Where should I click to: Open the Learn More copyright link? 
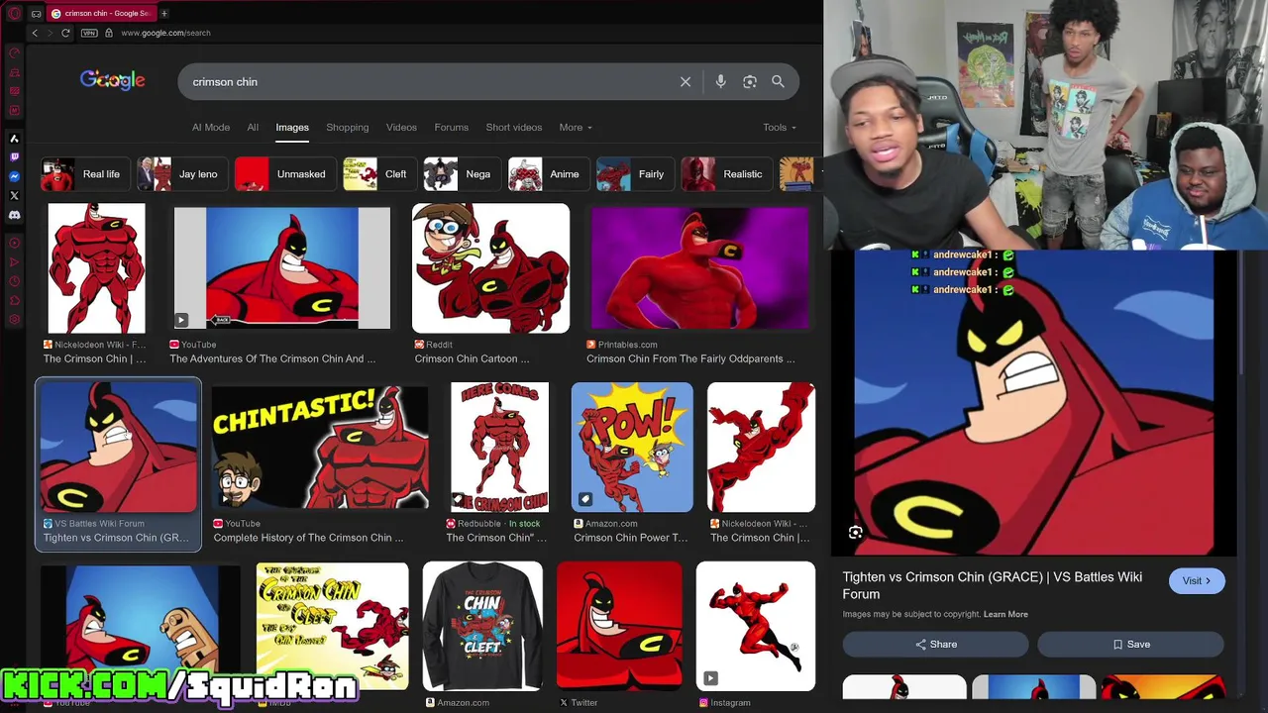click(1005, 614)
